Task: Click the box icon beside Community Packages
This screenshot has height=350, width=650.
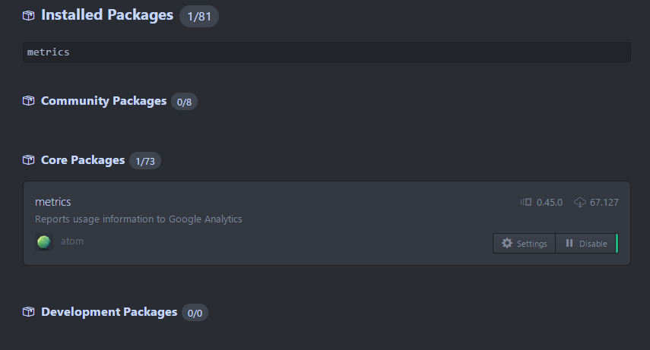Action: click(x=29, y=101)
